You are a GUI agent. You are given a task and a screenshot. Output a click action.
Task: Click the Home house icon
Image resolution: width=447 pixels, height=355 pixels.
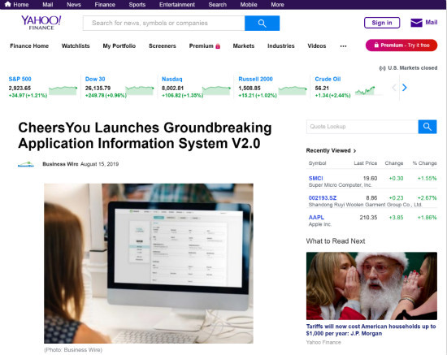8,4
